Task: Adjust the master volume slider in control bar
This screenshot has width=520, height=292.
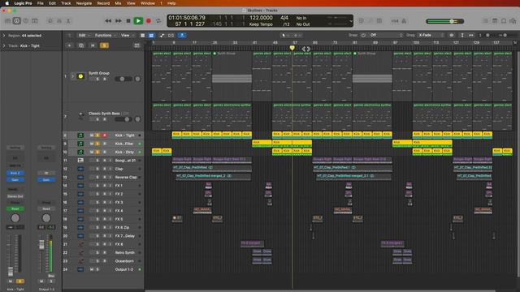Action: tap(445, 21)
